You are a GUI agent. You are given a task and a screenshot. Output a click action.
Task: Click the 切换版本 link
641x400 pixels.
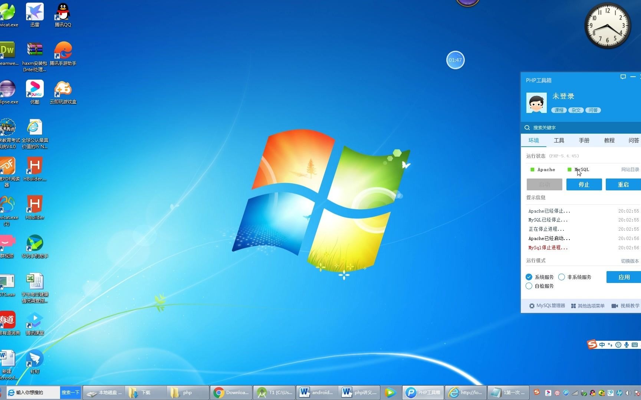coord(630,261)
